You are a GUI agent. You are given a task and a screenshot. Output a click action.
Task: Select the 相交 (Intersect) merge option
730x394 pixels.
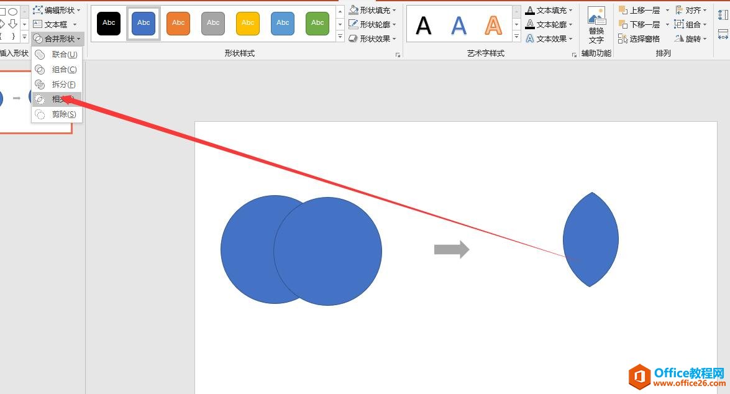click(60, 99)
